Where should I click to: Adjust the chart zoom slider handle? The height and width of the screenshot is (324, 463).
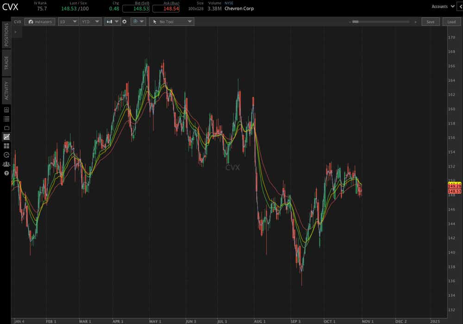click(x=356, y=22)
